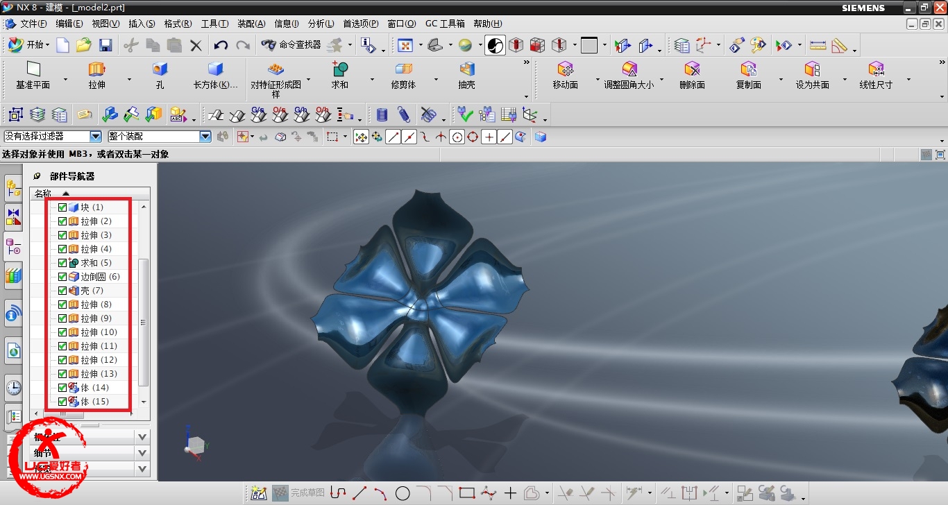Viewport: 948px width, 505px height.
Task: Toggle checkbox for 边倒圆 (6) feature
Action: 62,277
